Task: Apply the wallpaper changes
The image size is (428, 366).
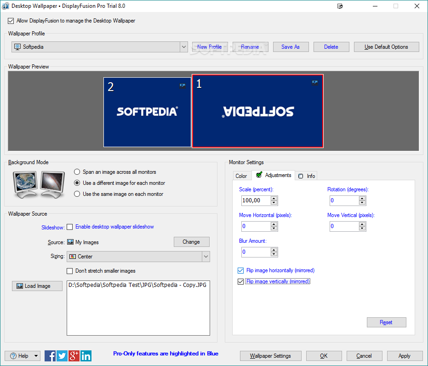Action: pyautogui.click(x=405, y=356)
